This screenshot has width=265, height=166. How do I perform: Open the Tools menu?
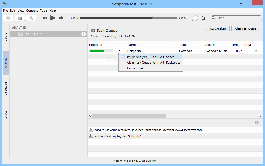43,10
